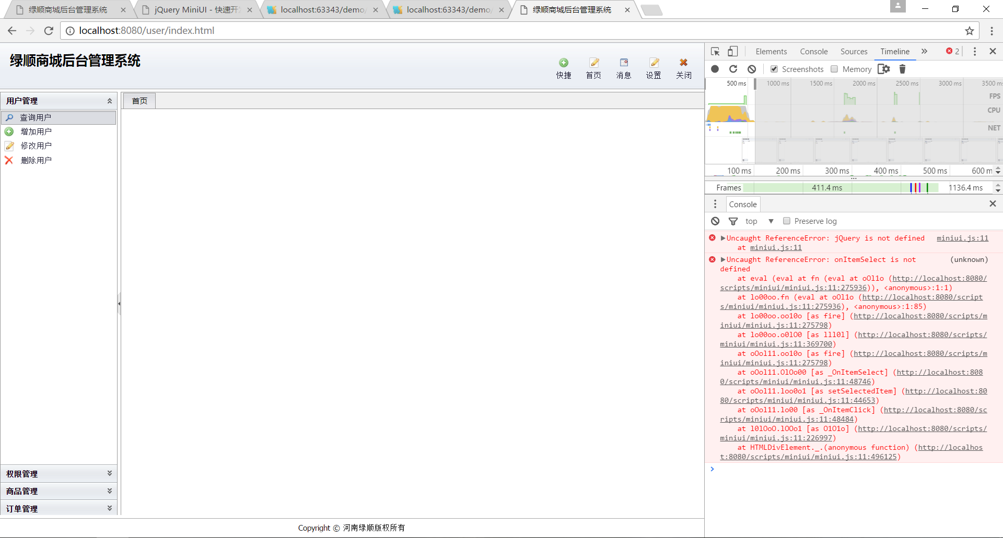Open the 首页 home toolbar icon
Viewport: 1003px width, 538px height.
tap(593, 68)
